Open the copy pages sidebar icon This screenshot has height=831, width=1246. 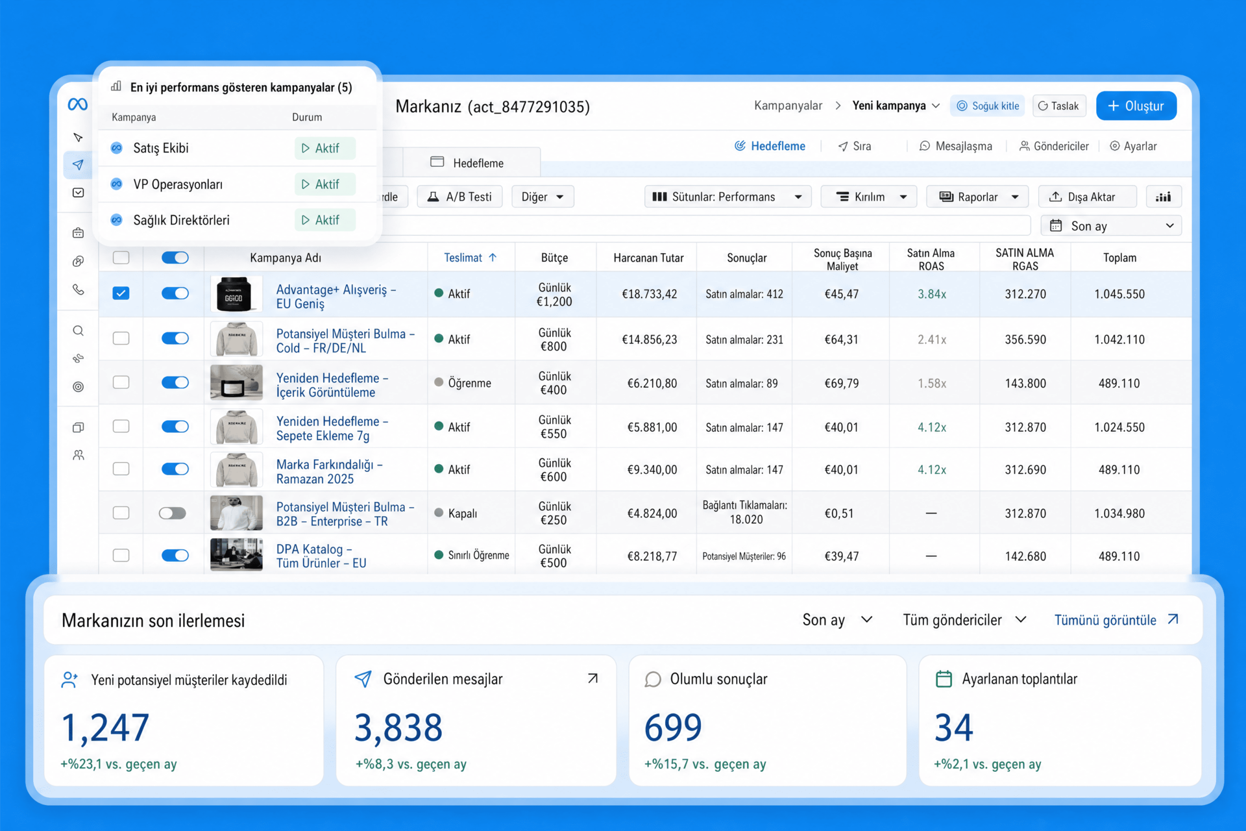tap(78, 427)
